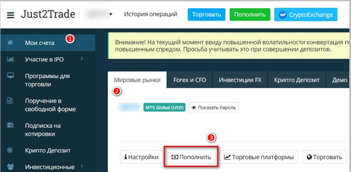The height and width of the screenshot is (172, 351).
Task: Click the chart icon beside Участие в IPO
Action: click(x=10, y=59)
